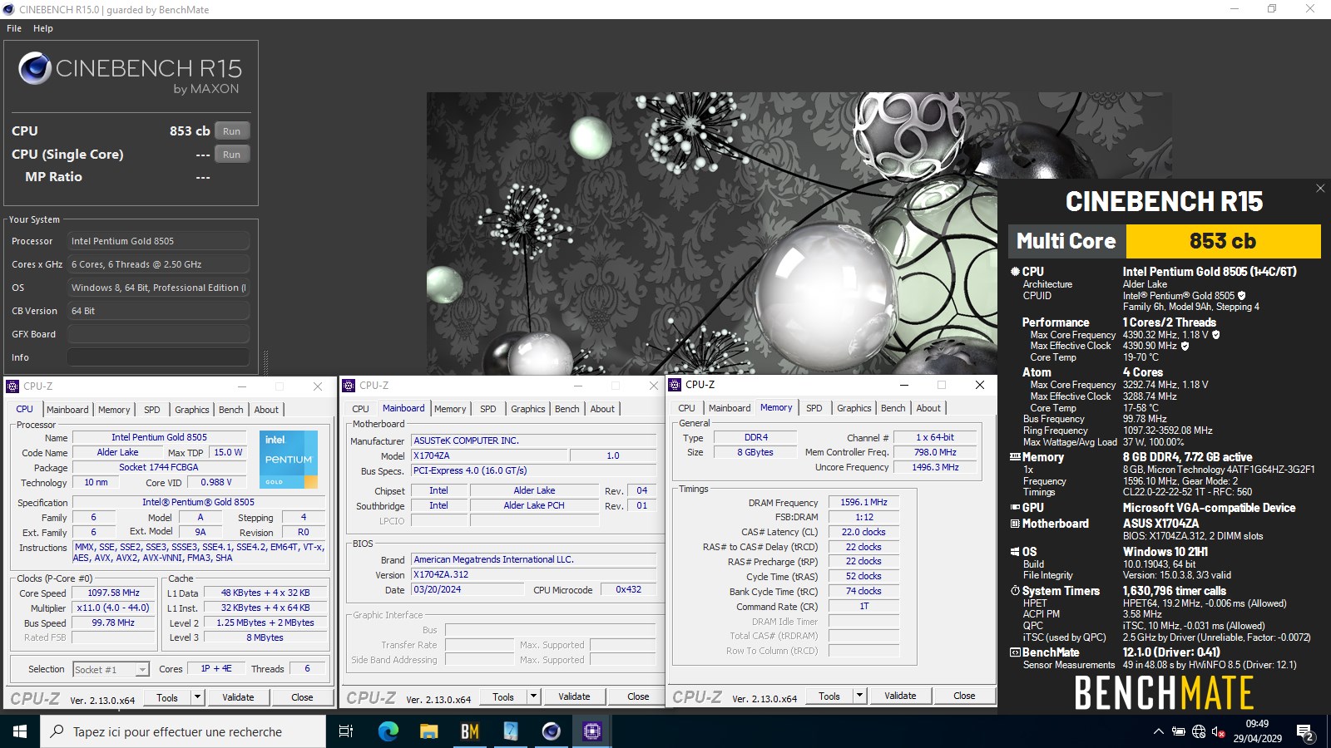Screen dimensions: 1331x748
Task: Click the BIOS Version field X1704ZA.312
Action: click(x=533, y=575)
